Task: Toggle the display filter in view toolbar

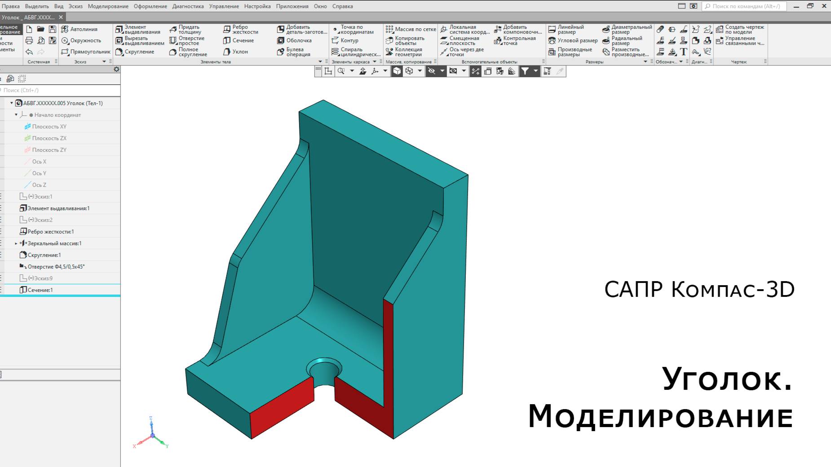Action: point(526,70)
